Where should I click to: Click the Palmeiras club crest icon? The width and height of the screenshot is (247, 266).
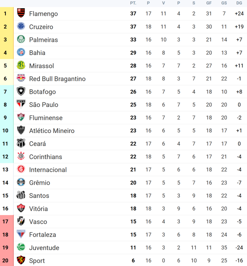pyautogui.click(x=21, y=40)
